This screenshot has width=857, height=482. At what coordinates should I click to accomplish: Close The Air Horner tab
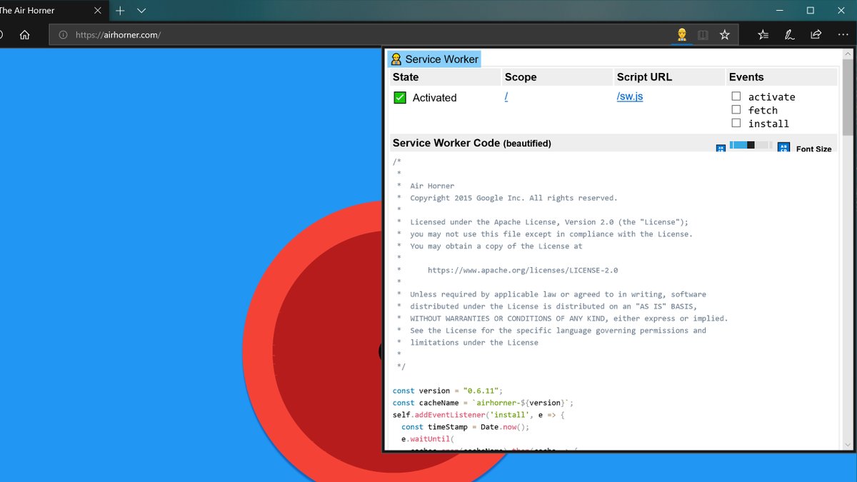click(98, 11)
